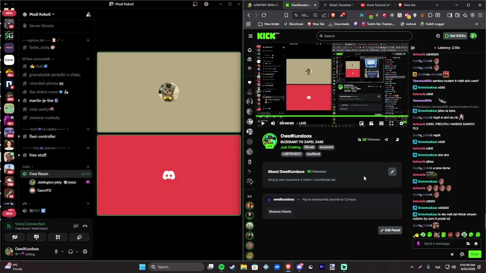Collapse the Calls category in Discord
This screenshot has width=486, height=273.
(28, 166)
